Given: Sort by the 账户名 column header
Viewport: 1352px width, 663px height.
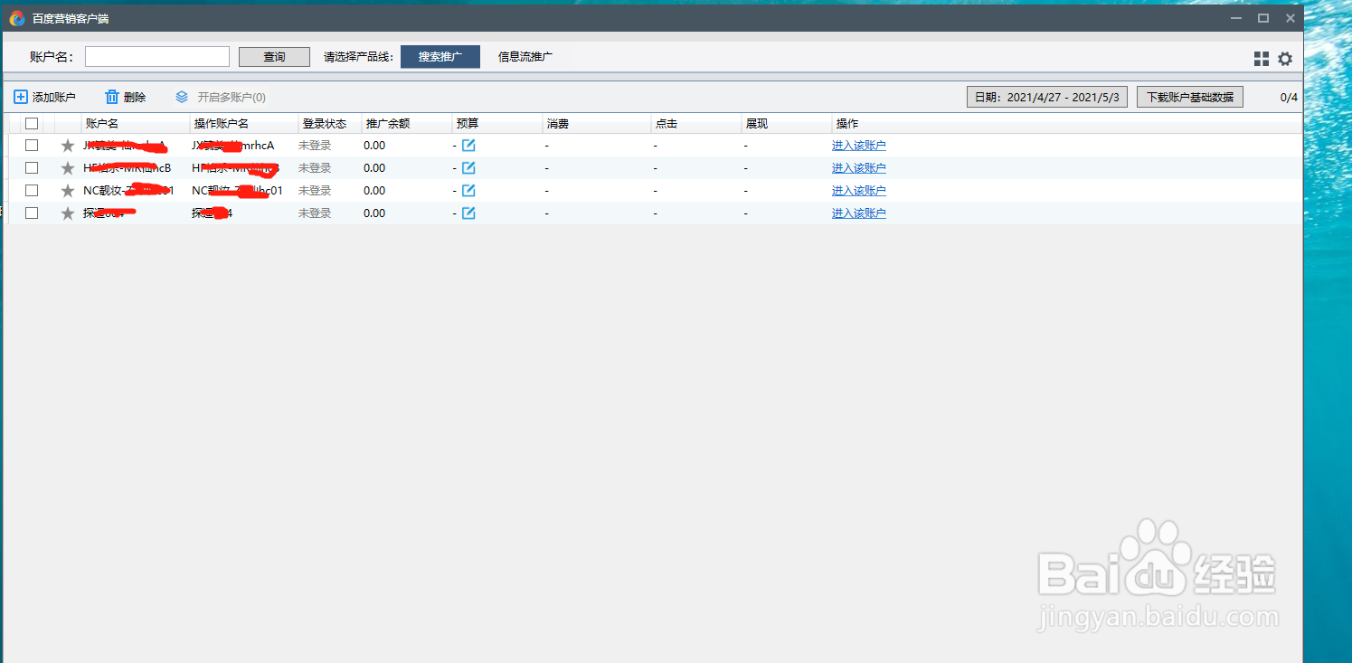Looking at the screenshot, I should (136, 123).
